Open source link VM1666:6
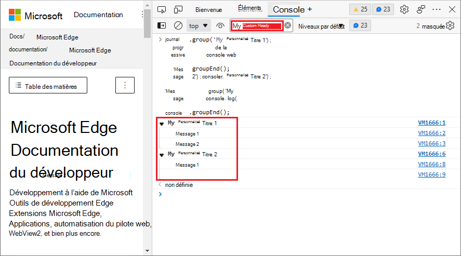Screen dimensions: 461x256 click(x=431, y=154)
